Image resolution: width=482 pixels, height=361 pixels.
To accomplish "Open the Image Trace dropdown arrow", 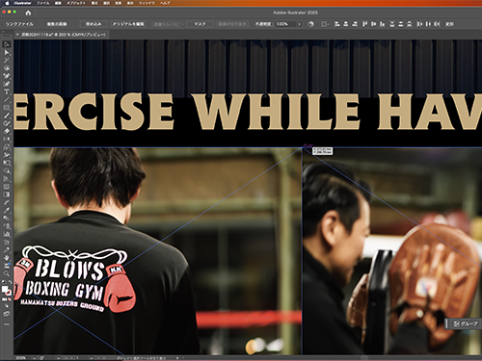I will 183,24.
